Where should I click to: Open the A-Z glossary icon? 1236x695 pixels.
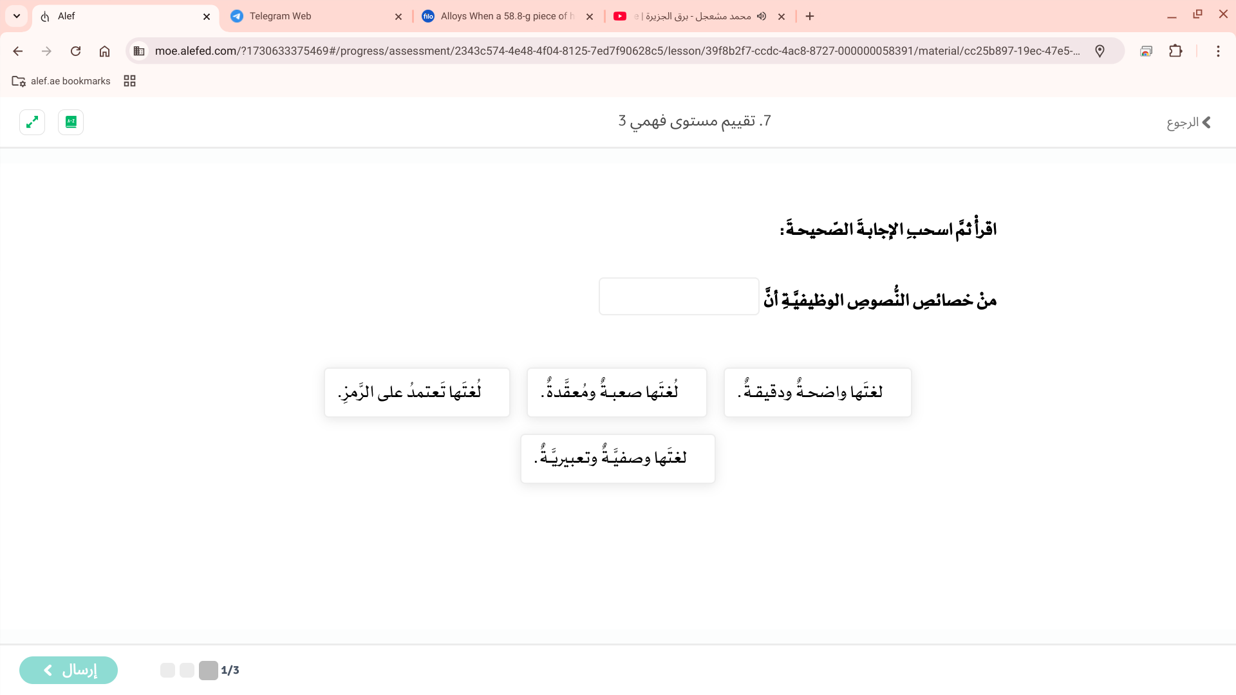71,122
